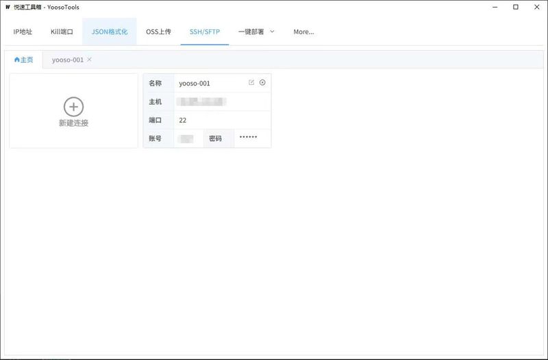Click the blurred 账号 account value
This screenshot has height=360, width=548.
185,138
